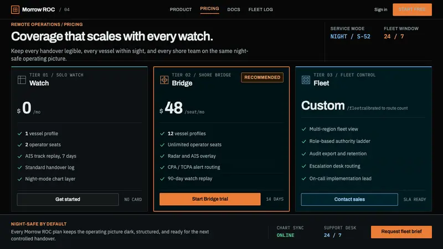Click 'TIER 01 / SOLO WATCH' label
The image size is (443, 249).
(x=56, y=75)
